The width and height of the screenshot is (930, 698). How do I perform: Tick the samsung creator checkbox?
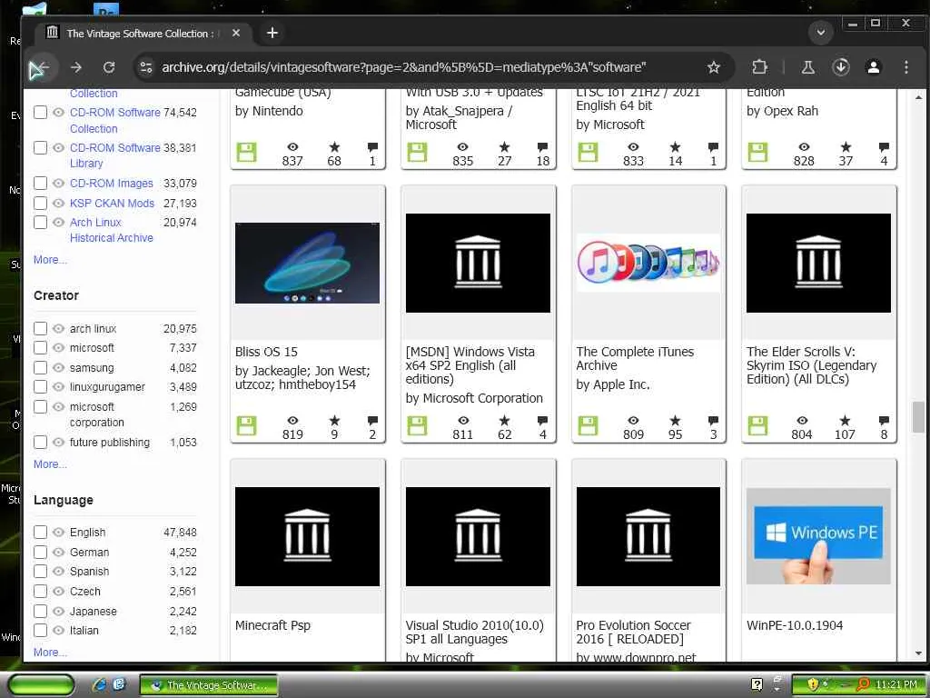(x=40, y=367)
